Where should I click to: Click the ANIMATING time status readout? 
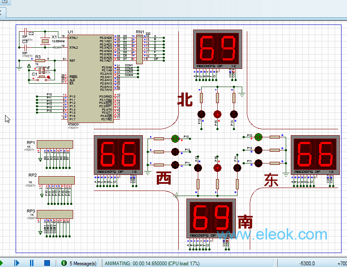click(152, 264)
